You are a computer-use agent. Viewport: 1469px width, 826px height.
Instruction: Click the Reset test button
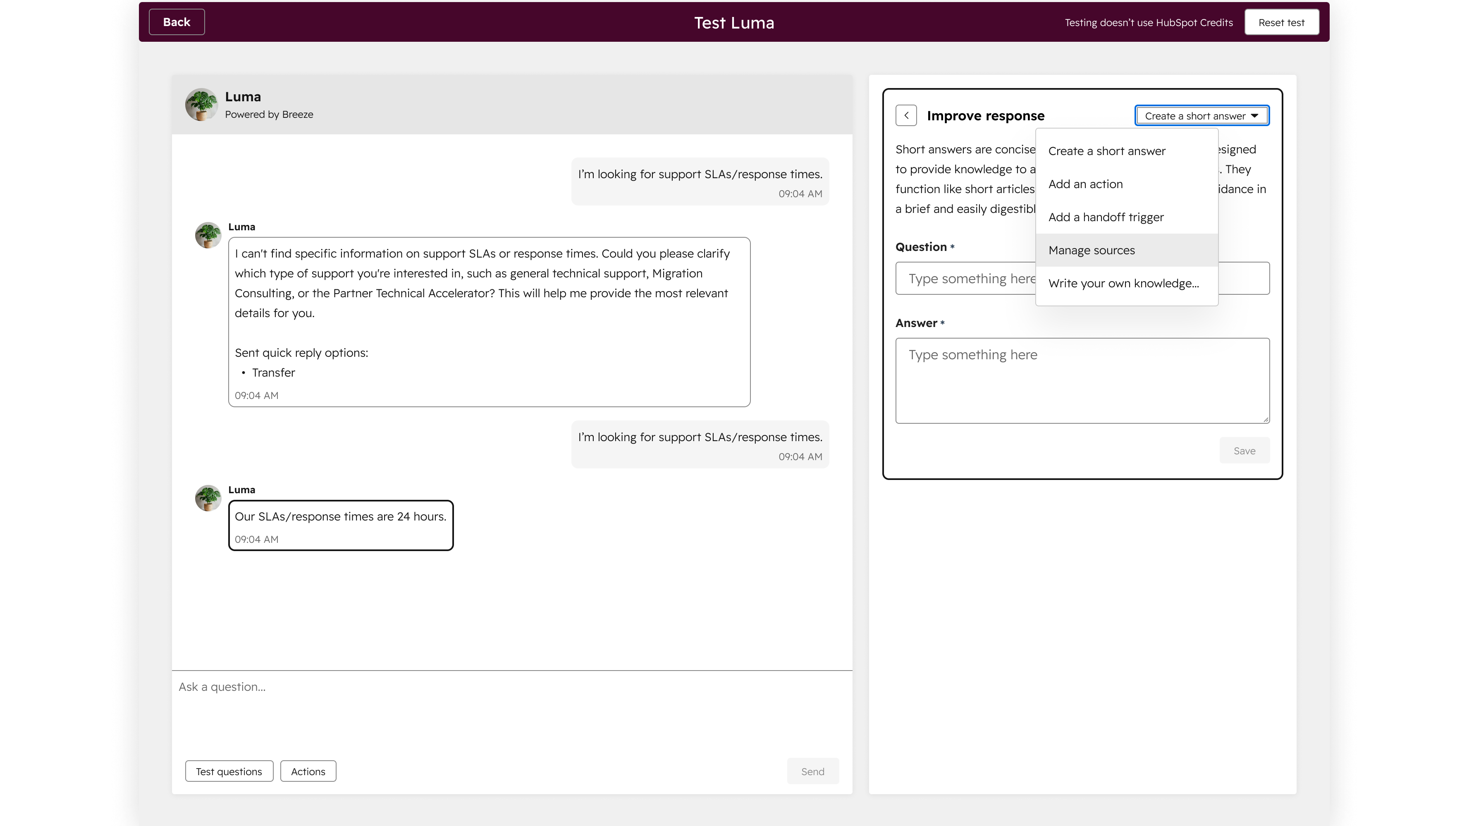[1281, 21]
